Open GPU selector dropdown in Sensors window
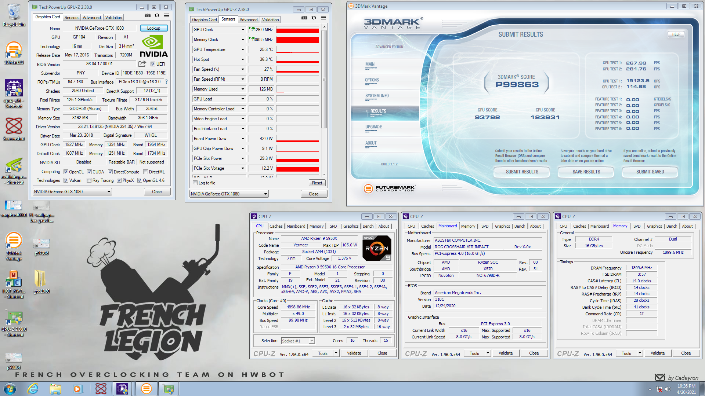705x396 pixels. pyautogui.click(x=229, y=194)
